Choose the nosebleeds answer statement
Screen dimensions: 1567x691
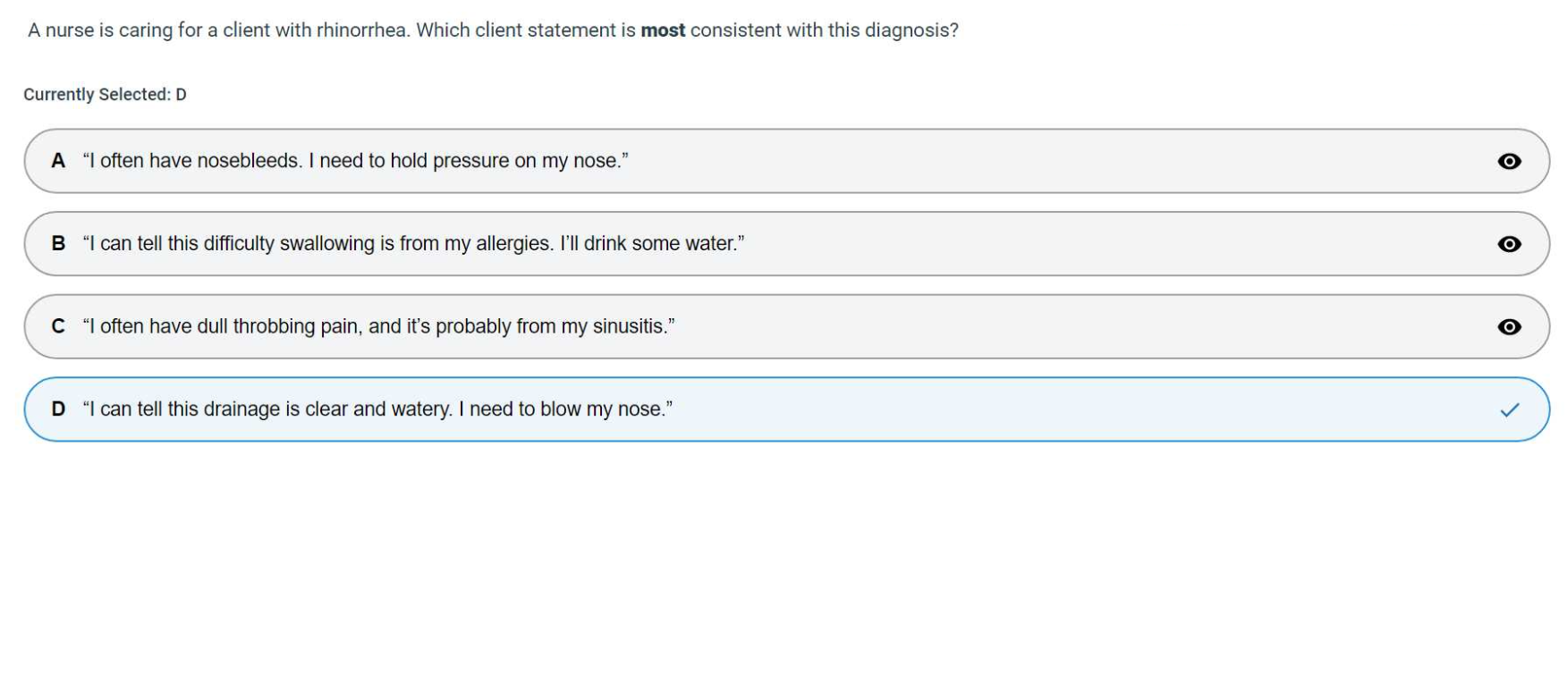click(355, 161)
